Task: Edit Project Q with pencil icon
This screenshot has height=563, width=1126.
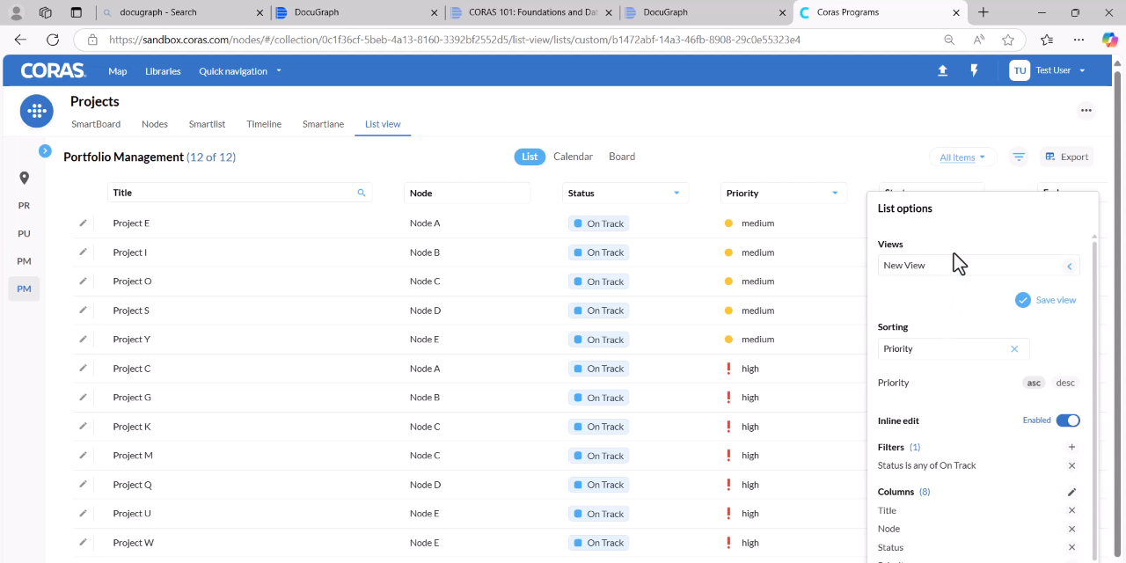Action: 84,484
